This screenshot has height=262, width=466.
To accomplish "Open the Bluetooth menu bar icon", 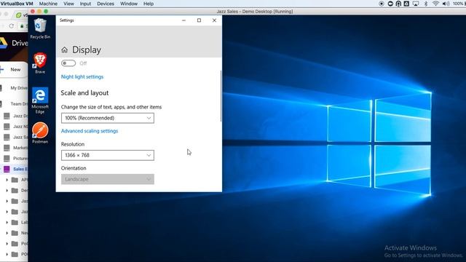I will click(x=425, y=4).
